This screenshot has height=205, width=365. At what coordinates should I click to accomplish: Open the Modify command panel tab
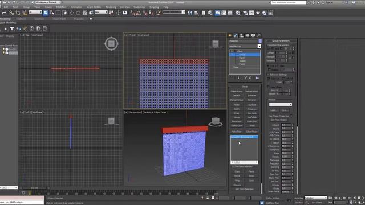click(236, 35)
